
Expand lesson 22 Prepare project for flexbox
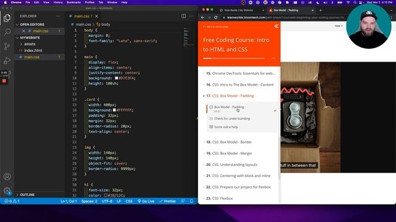click(238, 187)
